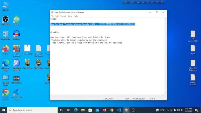Screen dimensions: 201x113
Task: Select the Screenshot file on the desktop
Action: click(x=27, y=50)
